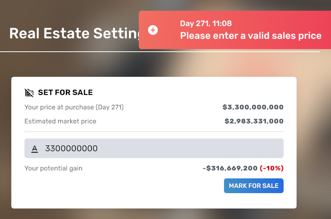Click Please enter a valid sales price message
Viewport: 331px width, 219px height.
click(x=251, y=35)
